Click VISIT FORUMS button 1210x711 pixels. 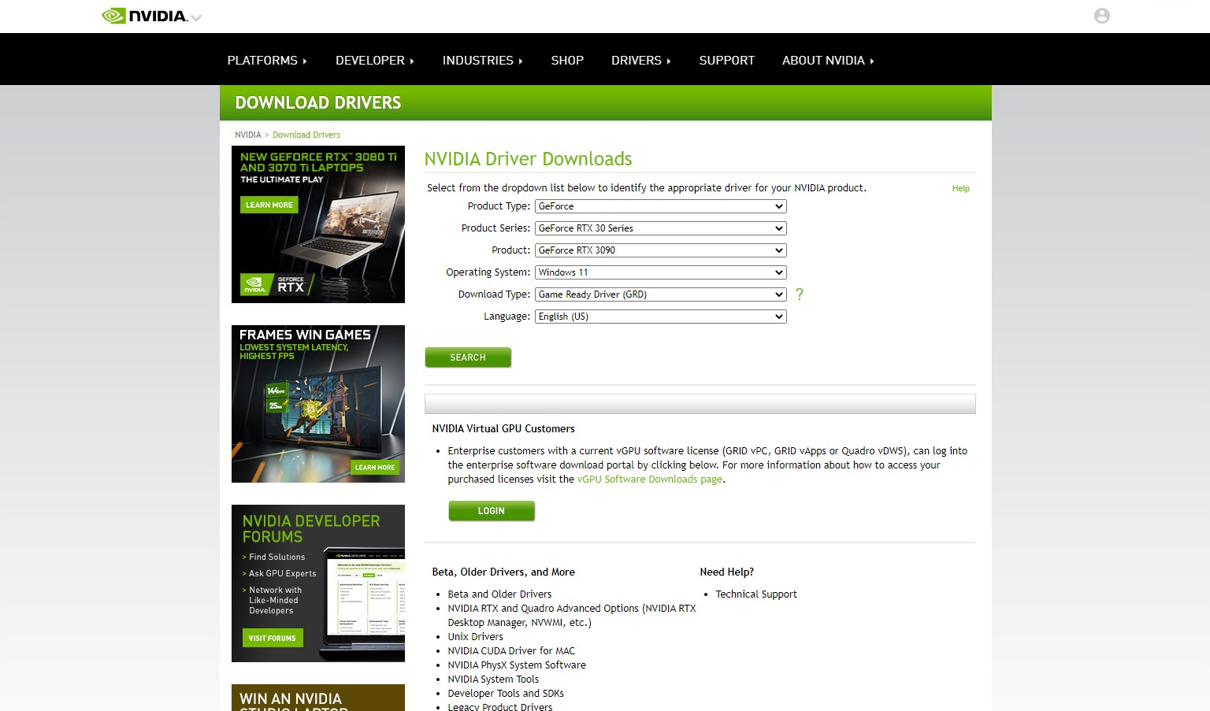click(273, 638)
